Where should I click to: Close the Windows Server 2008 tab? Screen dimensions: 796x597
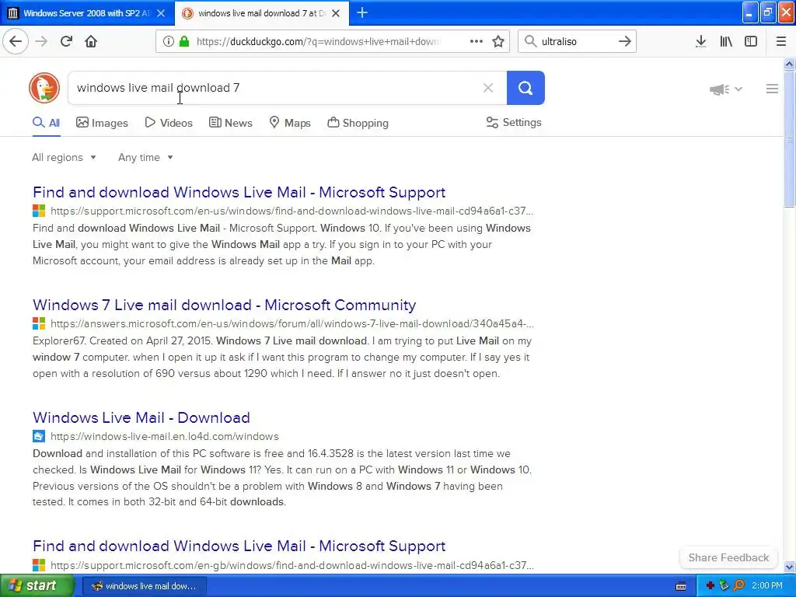click(x=161, y=13)
